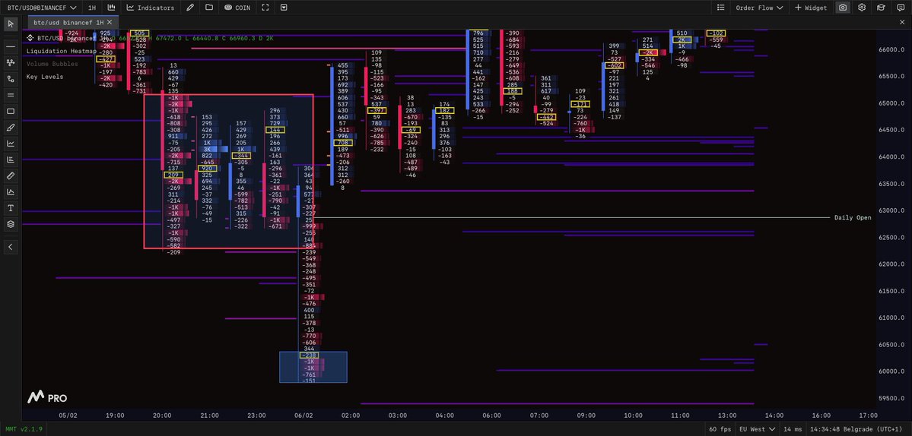Close the btc/usd binancef 1H tab
Image resolution: width=912 pixels, height=436 pixels.
click(110, 22)
